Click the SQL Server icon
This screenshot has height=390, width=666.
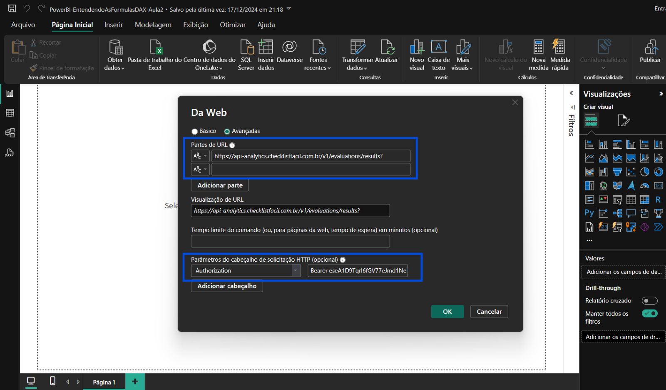pyautogui.click(x=247, y=47)
